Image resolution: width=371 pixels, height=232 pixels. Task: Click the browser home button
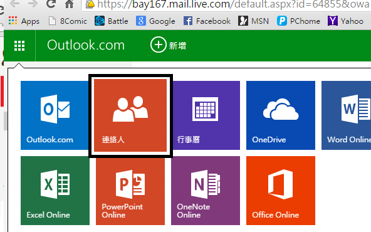tap(69, 4)
